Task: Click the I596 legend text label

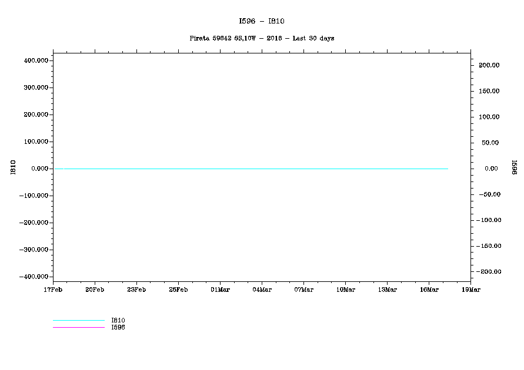Action: [118, 327]
